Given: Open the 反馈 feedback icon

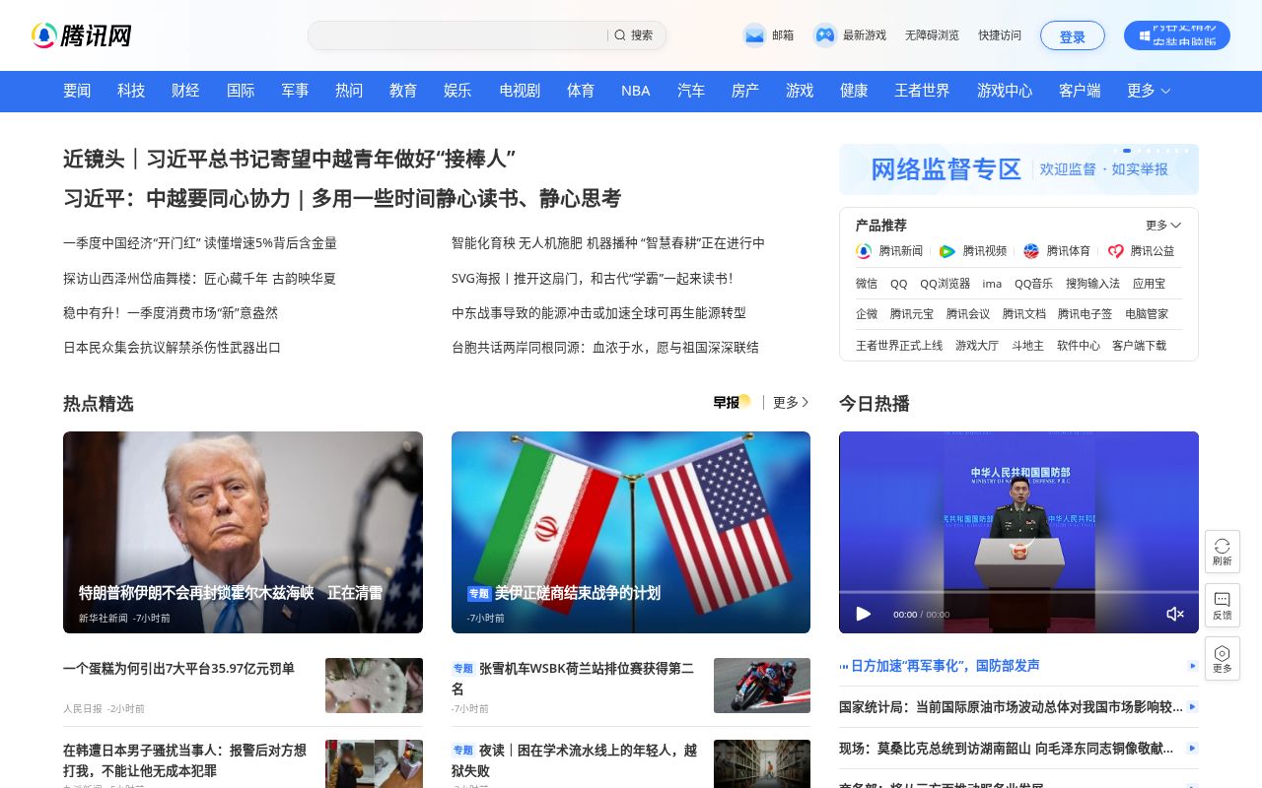Looking at the screenshot, I should [x=1223, y=602].
